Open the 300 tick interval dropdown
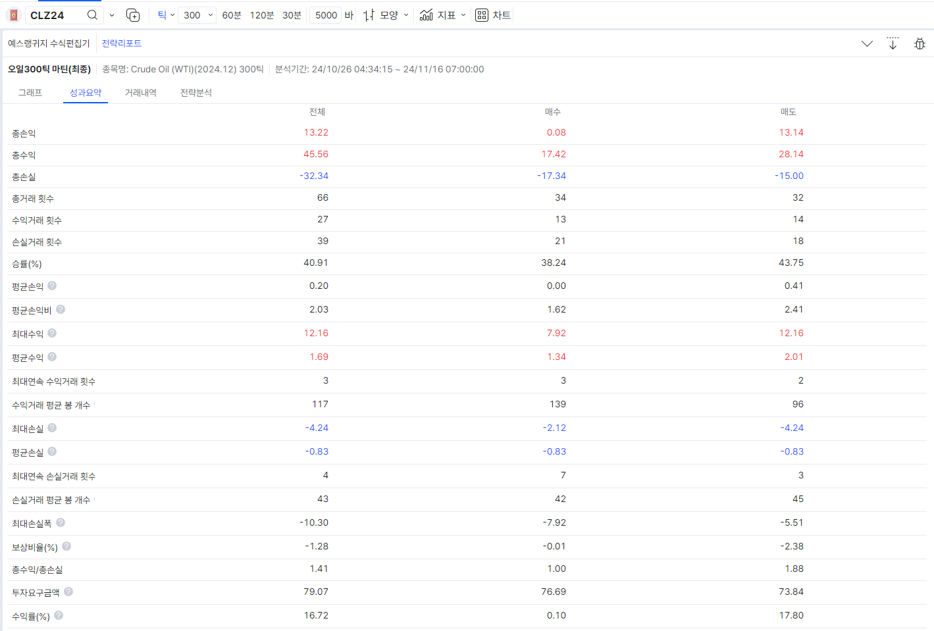934x631 pixels. coord(197,15)
